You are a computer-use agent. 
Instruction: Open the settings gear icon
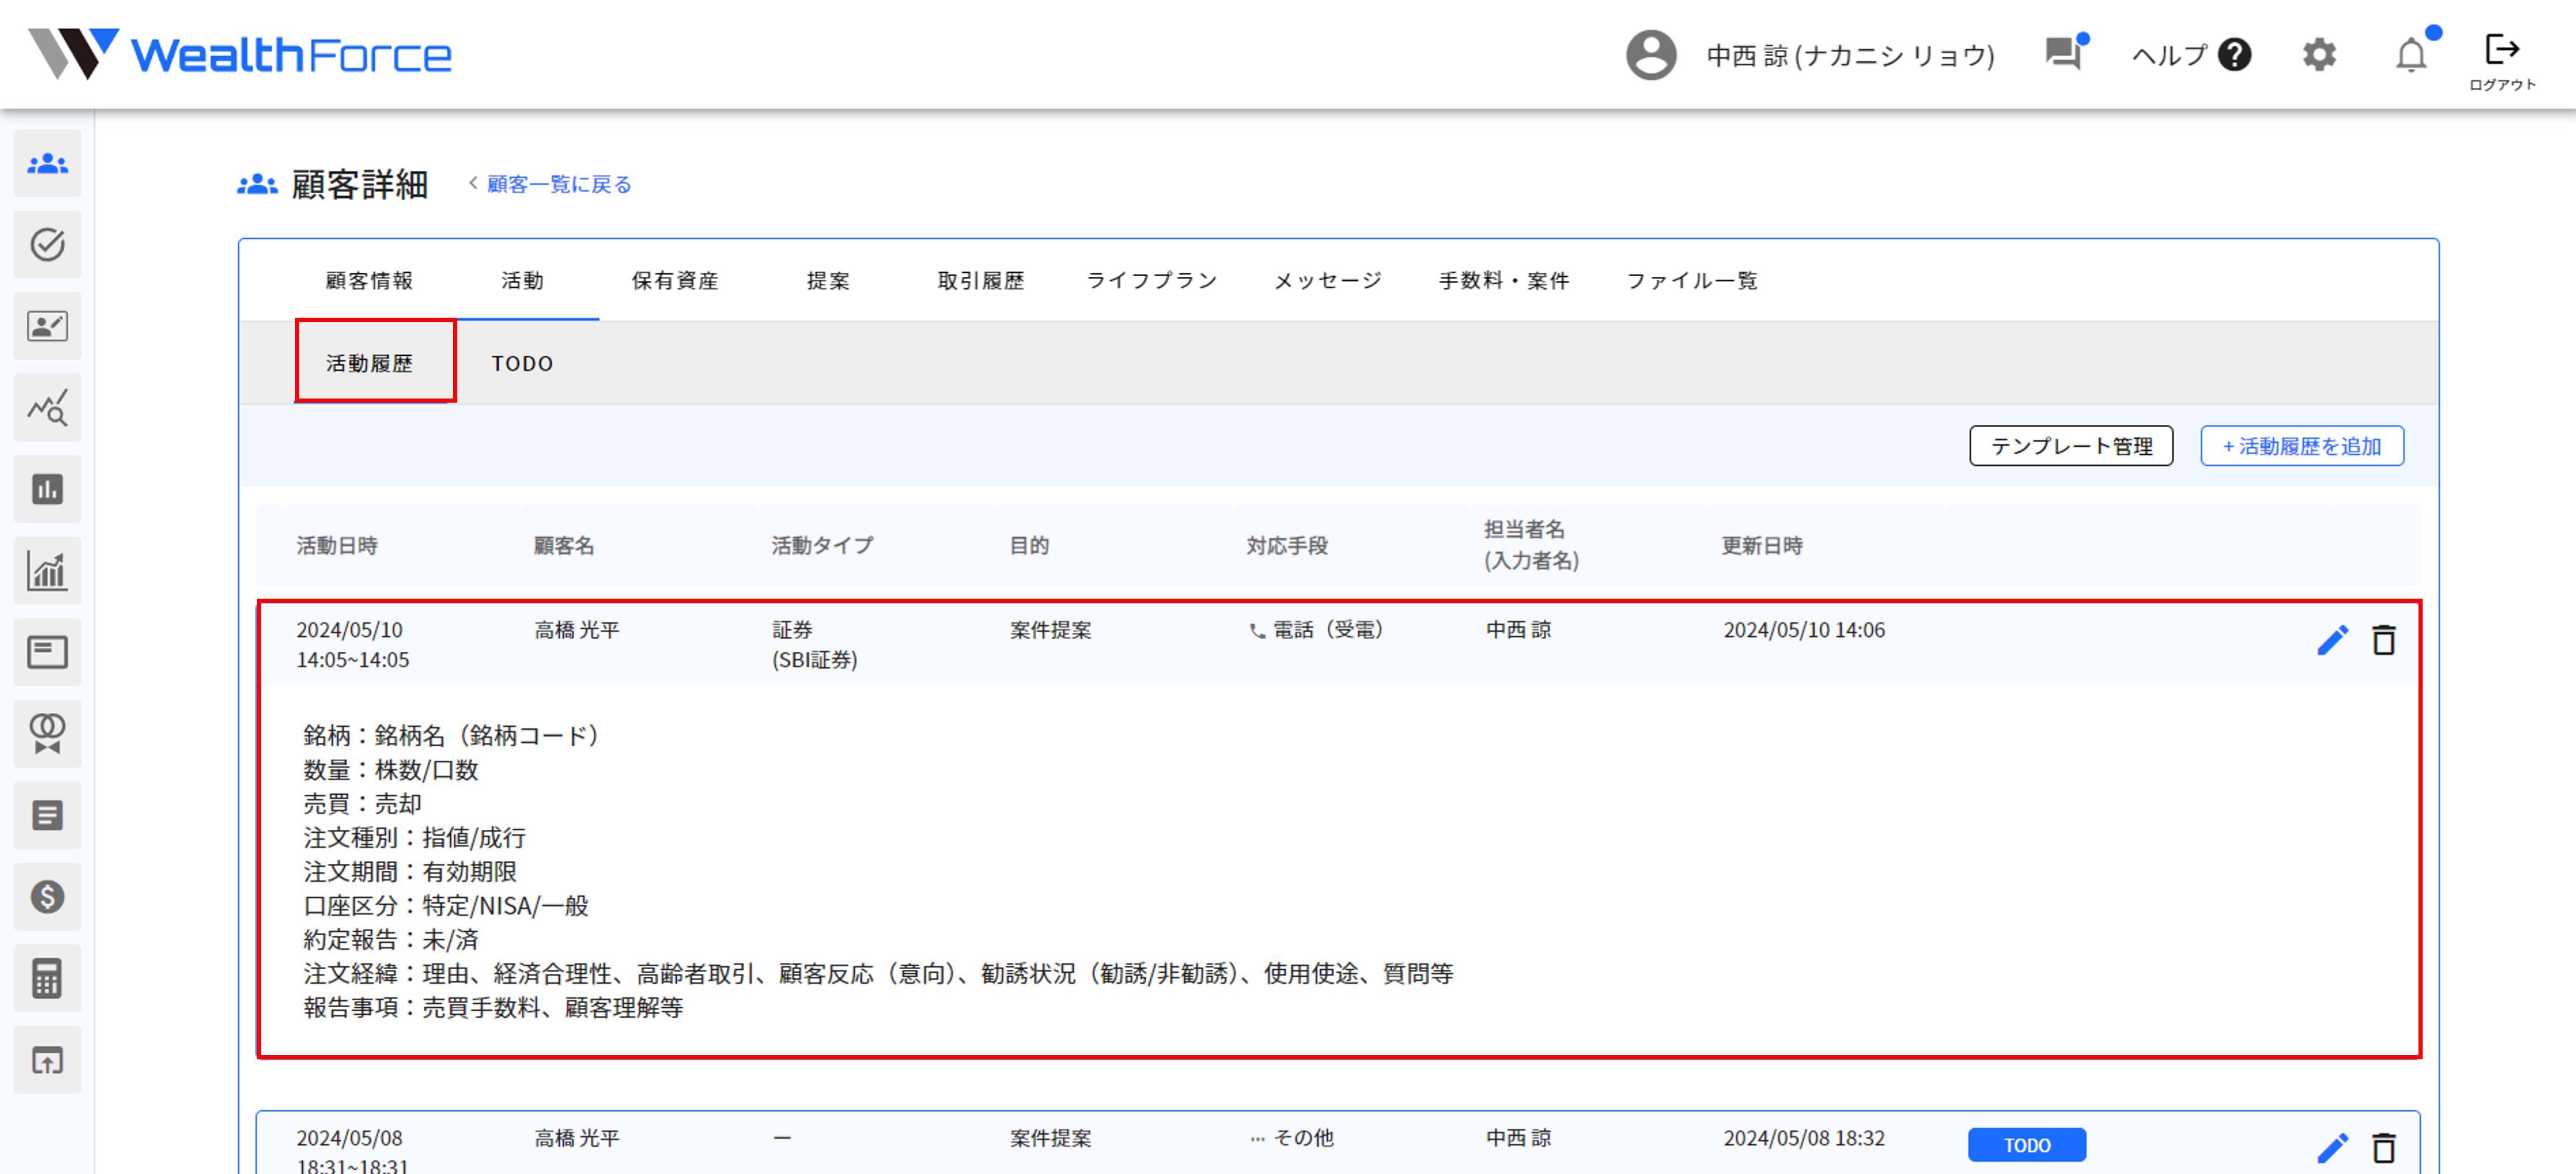(2319, 55)
